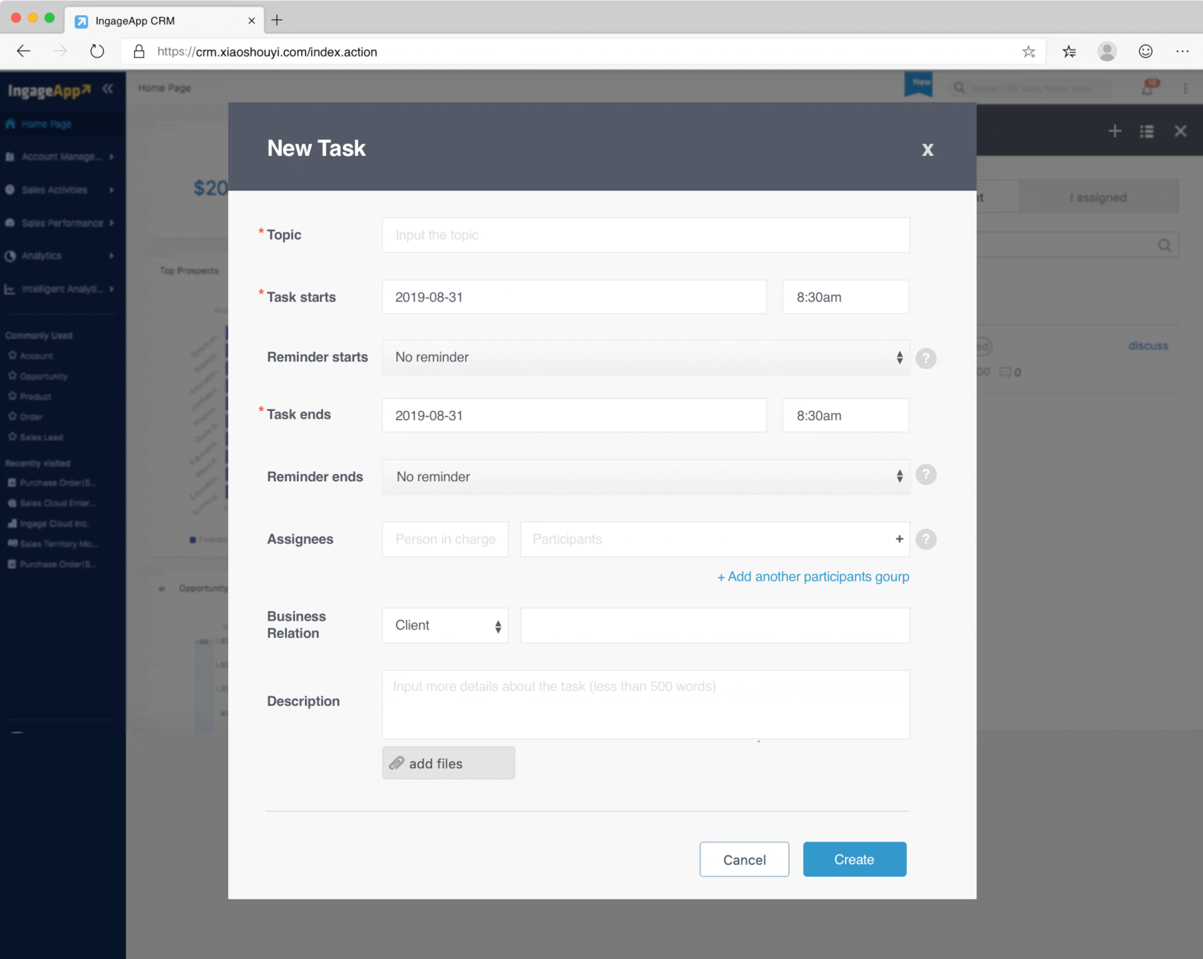Add page to browser favorites star
This screenshot has height=959, width=1203.
(1028, 52)
